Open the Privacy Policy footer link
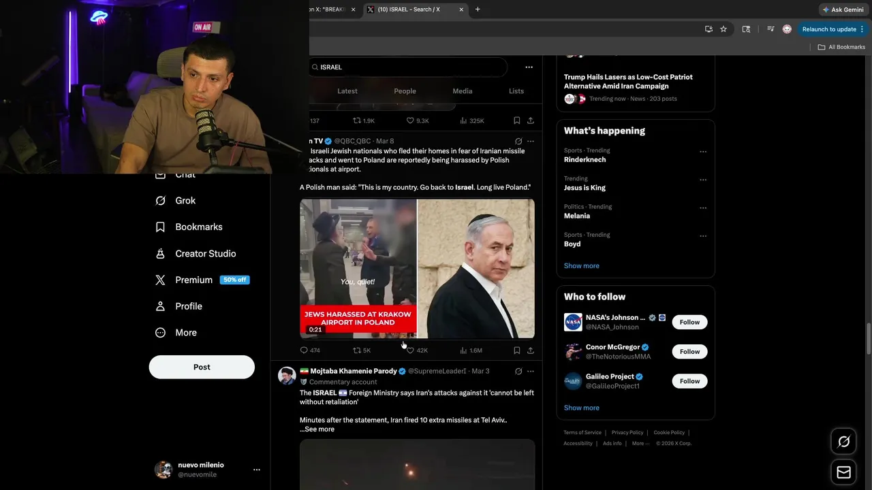872x490 pixels. pyautogui.click(x=627, y=433)
